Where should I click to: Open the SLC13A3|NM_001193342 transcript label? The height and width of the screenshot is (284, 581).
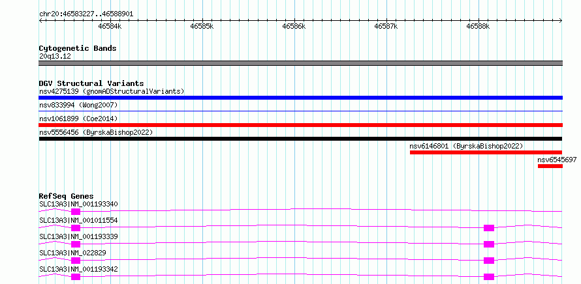pos(78,269)
